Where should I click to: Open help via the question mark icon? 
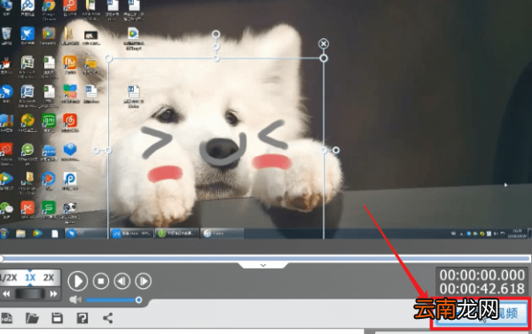(x=82, y=318)
